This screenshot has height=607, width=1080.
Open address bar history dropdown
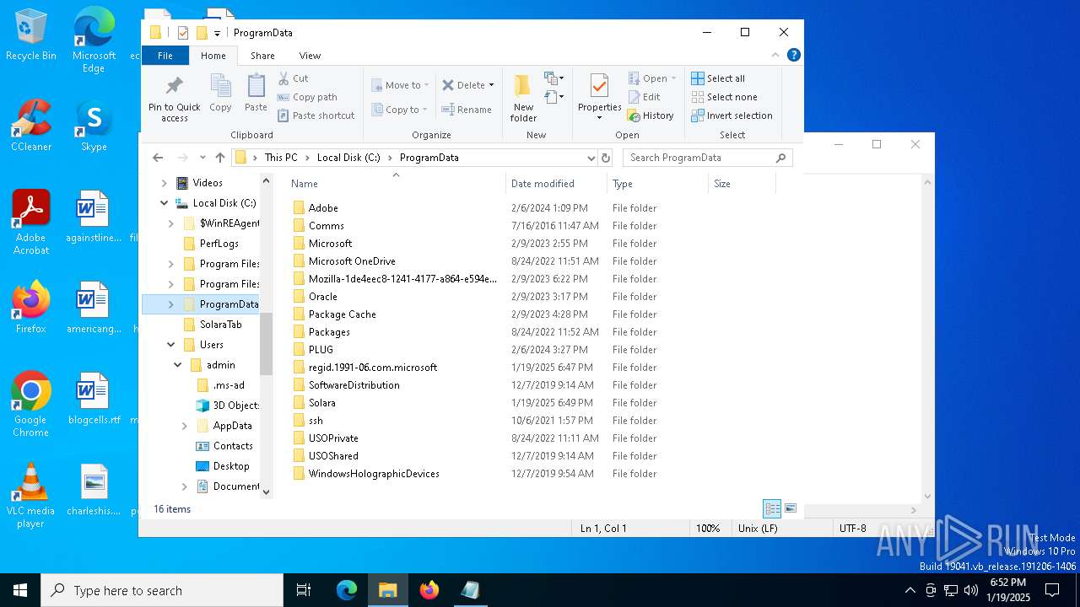point(591,158)
